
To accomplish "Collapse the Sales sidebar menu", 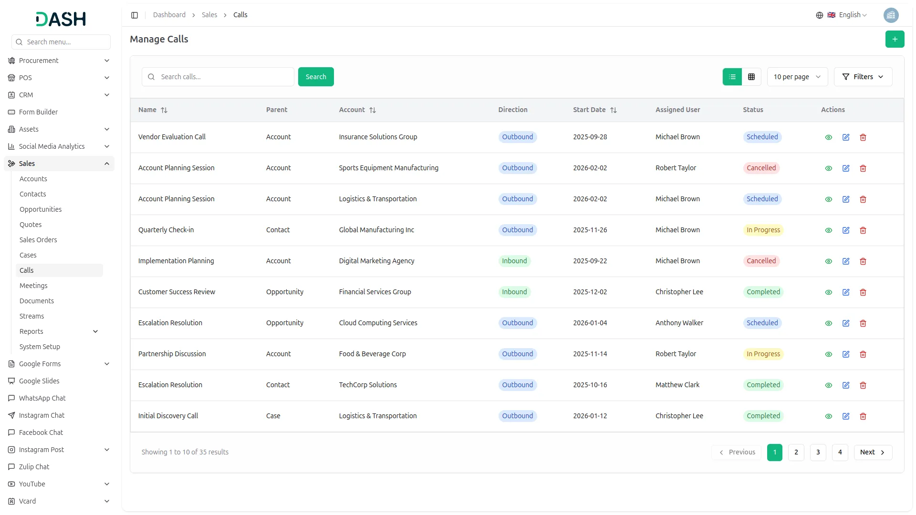I will (x=59, y=164).
